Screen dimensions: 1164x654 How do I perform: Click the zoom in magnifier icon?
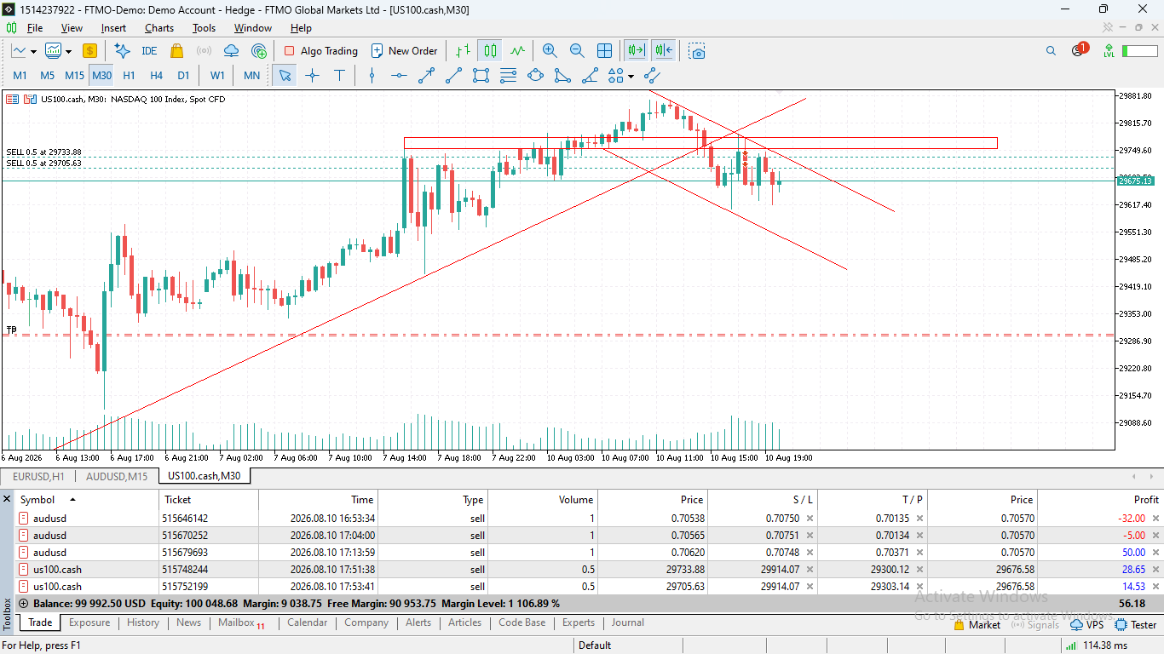click(550, 51)
